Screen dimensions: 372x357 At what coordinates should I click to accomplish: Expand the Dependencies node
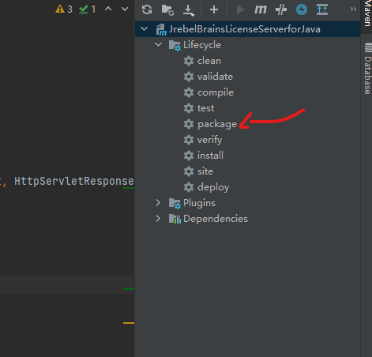tap(158, 219)
